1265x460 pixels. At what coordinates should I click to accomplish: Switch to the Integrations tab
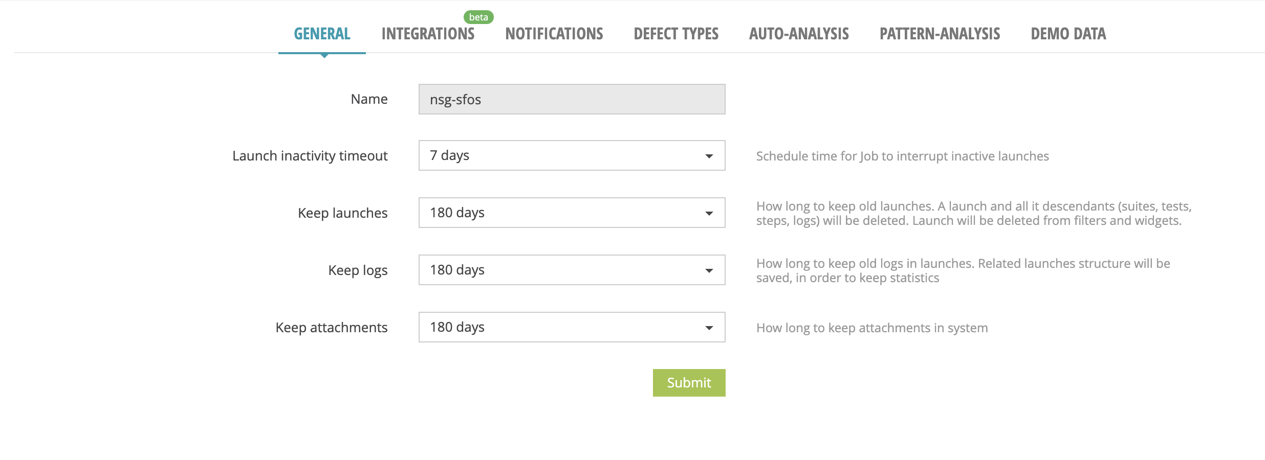coord(427,34)
